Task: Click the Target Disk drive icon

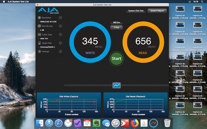Action: pos(39,43)
